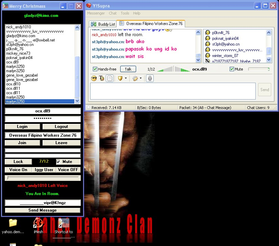Select highlighted marlyn3250 bottom list row
This screenshot has width=279, height=246.
click(x=40, y=102)
